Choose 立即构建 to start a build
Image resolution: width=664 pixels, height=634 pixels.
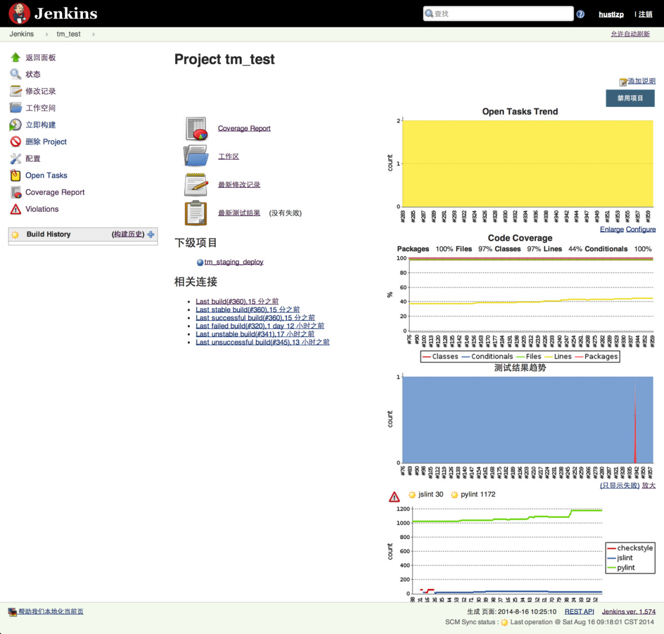coord(40,125)
